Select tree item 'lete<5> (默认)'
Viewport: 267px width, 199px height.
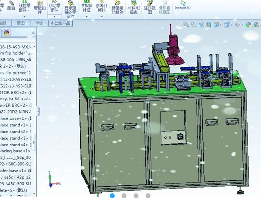pos(14,190)
